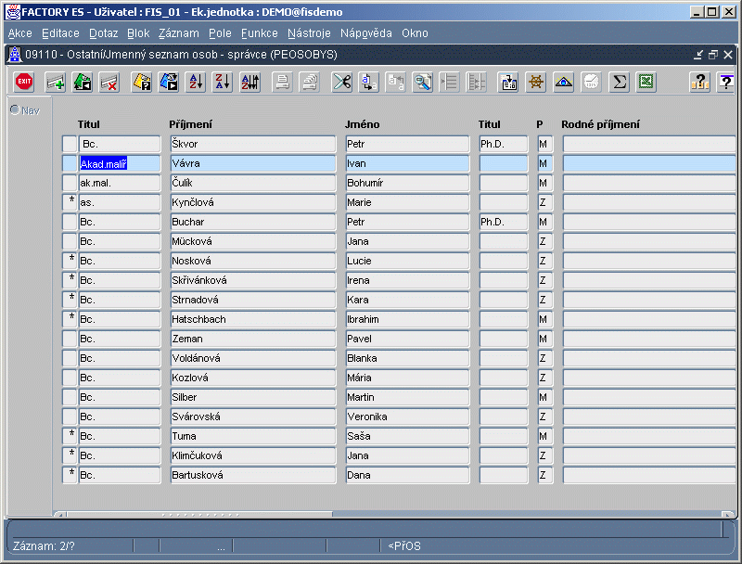Click the greyed paste value icon

click(396, 82)
